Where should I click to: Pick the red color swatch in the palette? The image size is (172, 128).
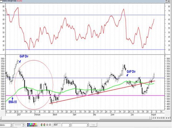tap(35, 124)
